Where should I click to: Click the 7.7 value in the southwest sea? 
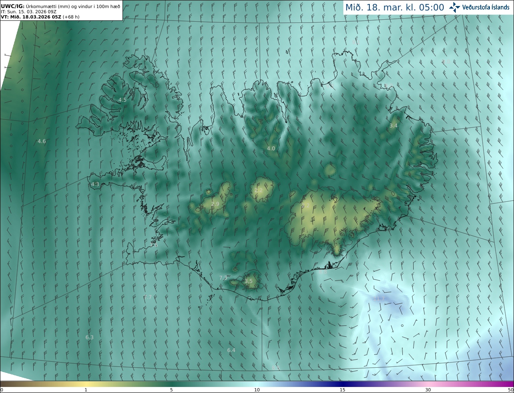(148, 297)
